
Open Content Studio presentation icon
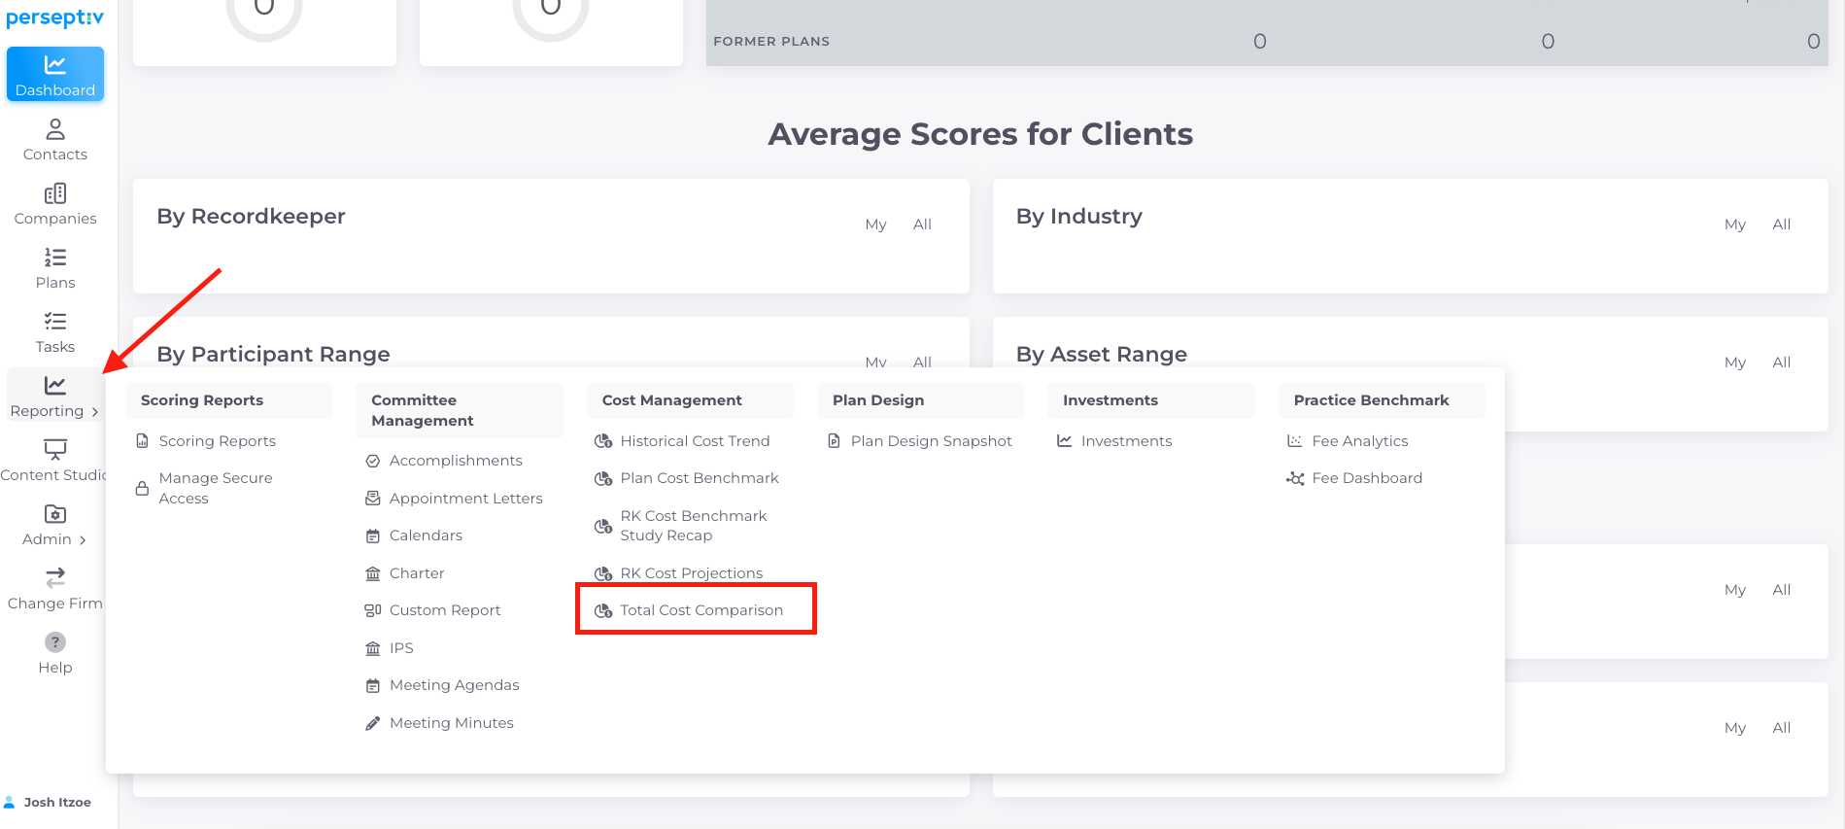tap(55, 449)
